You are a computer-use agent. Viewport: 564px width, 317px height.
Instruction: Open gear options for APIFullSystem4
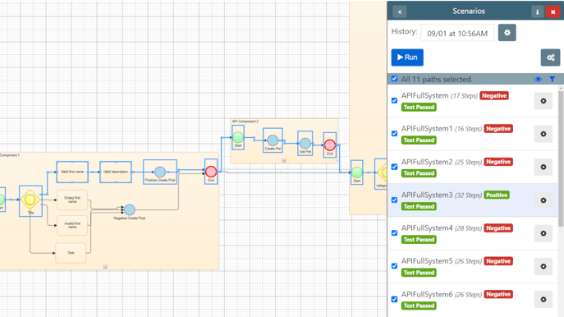click(543, 233)
